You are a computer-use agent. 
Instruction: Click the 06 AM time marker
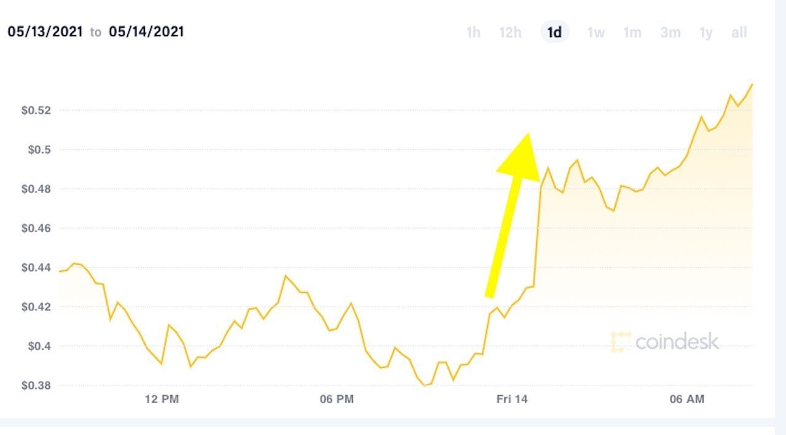tap(687, 399)
